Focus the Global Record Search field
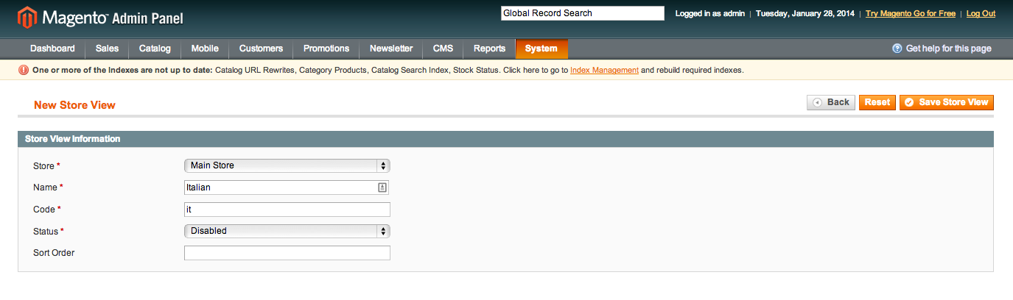Viewport: 1013px width, 300px height. coord(583,13)
